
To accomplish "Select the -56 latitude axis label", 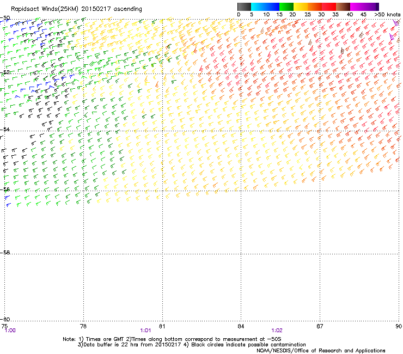I will coord(5,189).
